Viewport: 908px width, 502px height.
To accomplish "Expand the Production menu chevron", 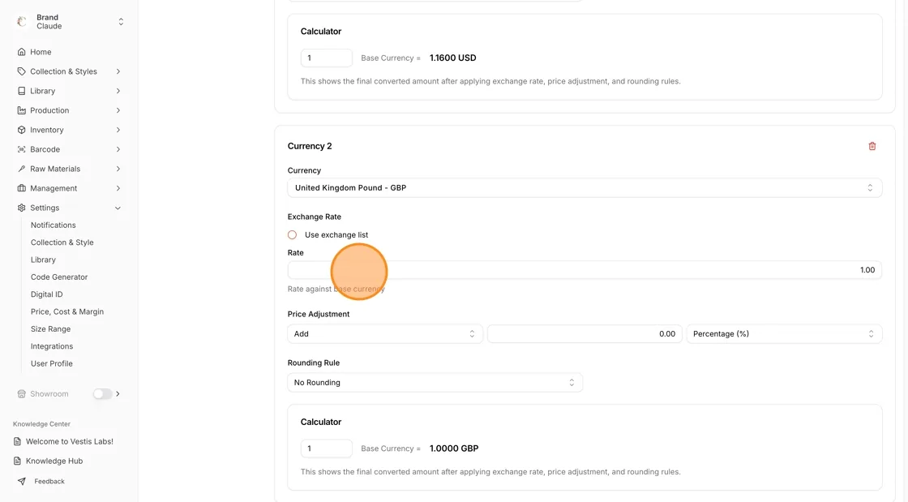I will point(118,110).
